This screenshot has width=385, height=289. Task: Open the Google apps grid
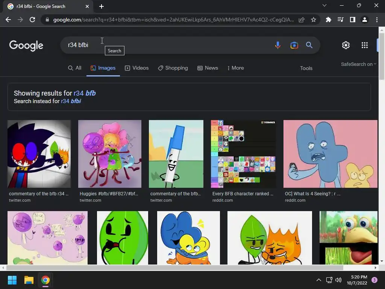pos(365,45)
